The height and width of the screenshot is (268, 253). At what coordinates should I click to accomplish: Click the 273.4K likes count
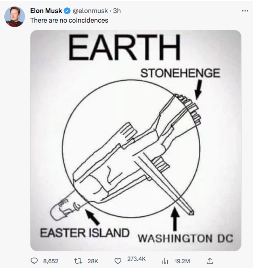[x=136, y=259]
